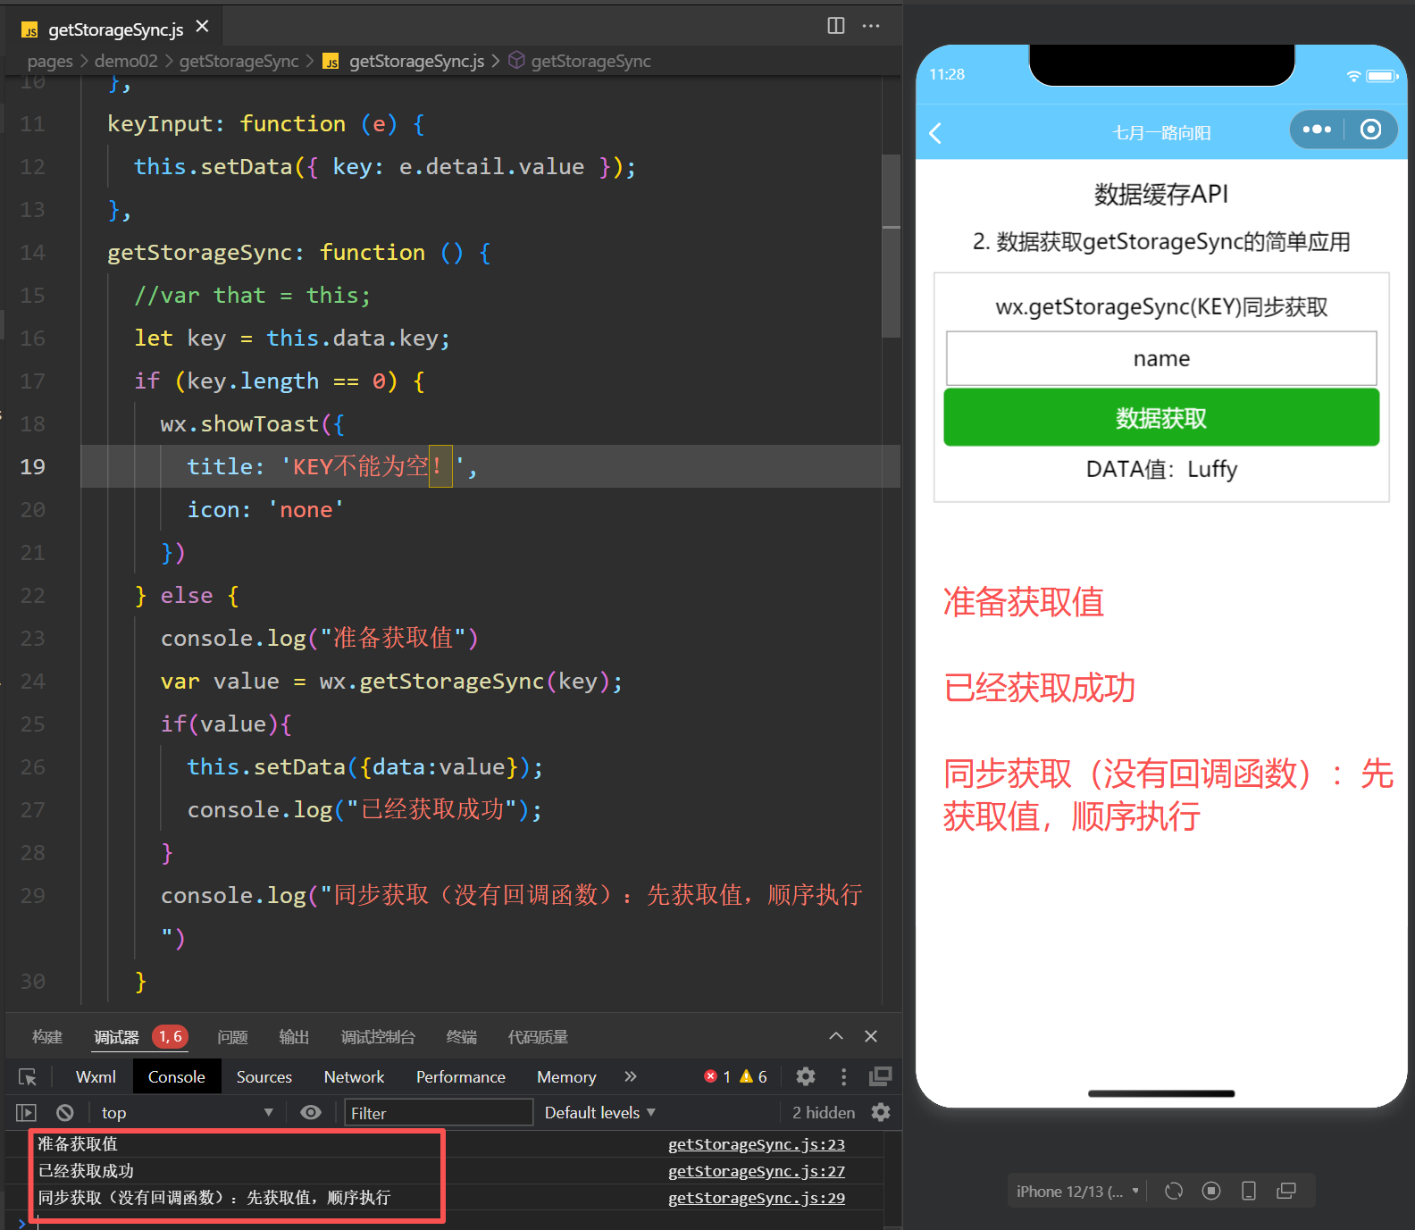
Task: Close the getStorageSync.js editor tab
Action: 203,27
